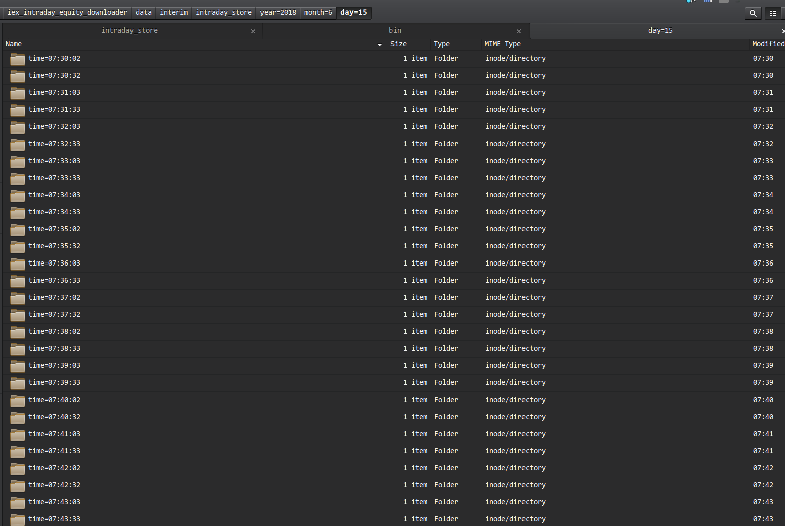
Task: Switch to the intraday_store tab
Action: click(x=129, y=31)
